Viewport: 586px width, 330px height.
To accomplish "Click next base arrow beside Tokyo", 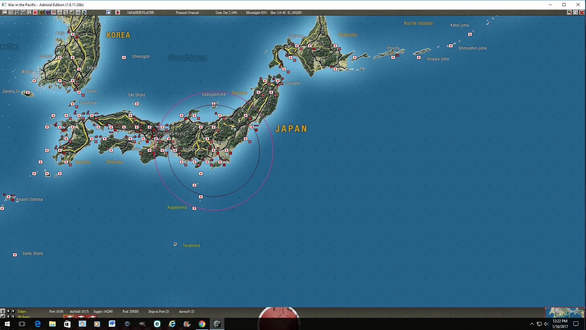I will [13, 311].
